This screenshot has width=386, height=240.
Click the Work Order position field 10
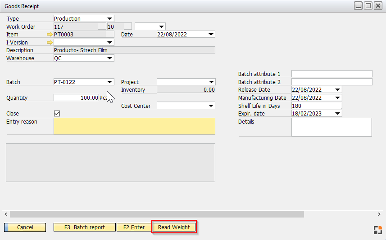119,27
